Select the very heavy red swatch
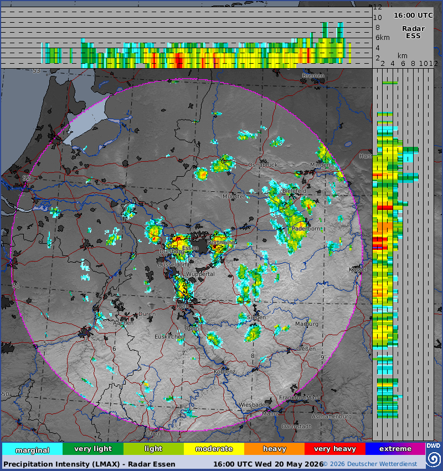The height and width of the screenshot is (471, 443). 335,449
